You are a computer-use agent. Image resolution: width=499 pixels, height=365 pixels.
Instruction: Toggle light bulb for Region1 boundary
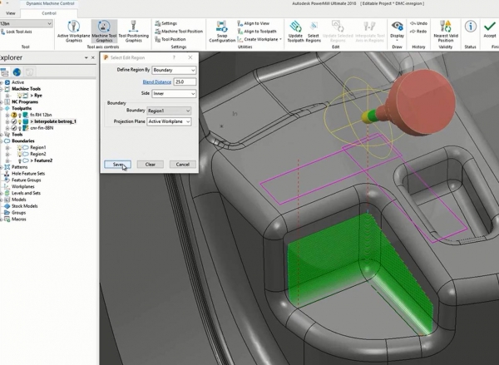click(x=20, y=147)
